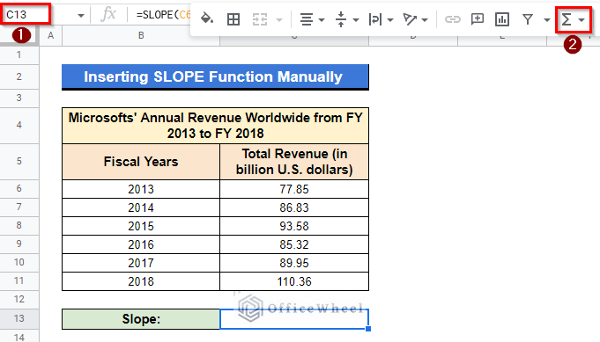Click the text rotation icon

pos(410,19)
